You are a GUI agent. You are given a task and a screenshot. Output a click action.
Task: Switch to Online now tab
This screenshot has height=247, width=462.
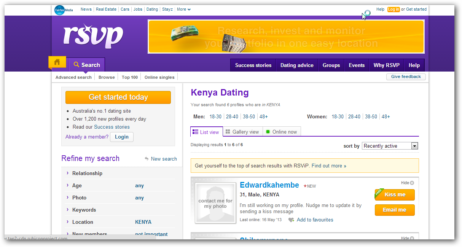(282, 132)
